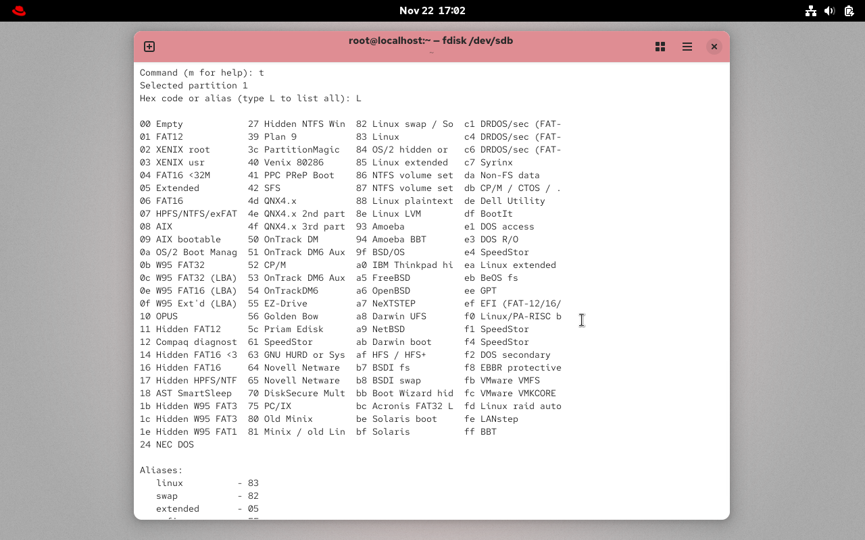Click the power indicator in the system tray

[x=848, y=11]
